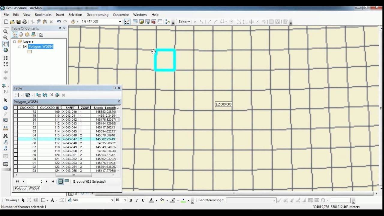384x216 pixels.
Task: Click the current record number field
Action: tap(35, 181)
